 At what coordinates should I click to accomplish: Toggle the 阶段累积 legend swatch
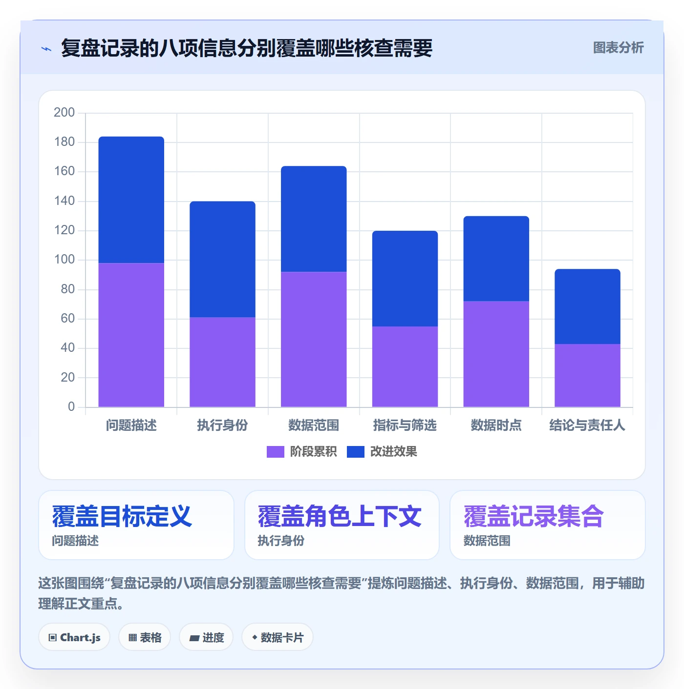pyautogui.click(x=275, y=452)
